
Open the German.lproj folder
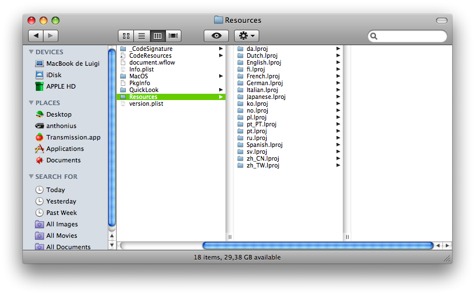(288, 83)
